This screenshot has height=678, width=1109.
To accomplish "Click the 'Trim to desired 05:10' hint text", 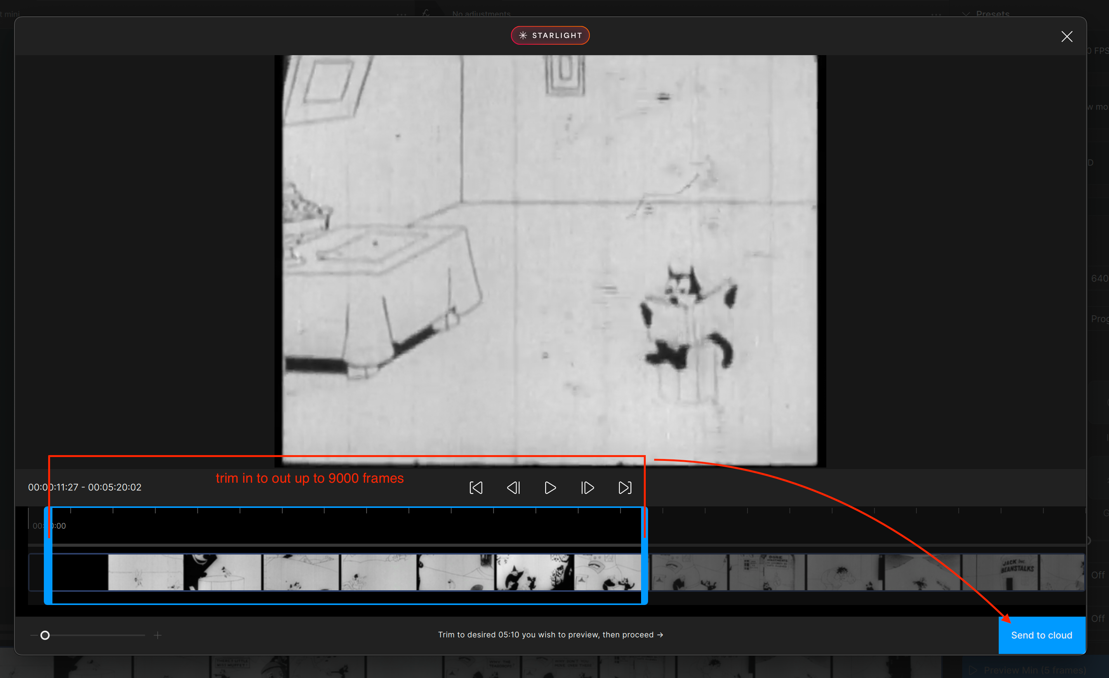I will coord(550,635).
